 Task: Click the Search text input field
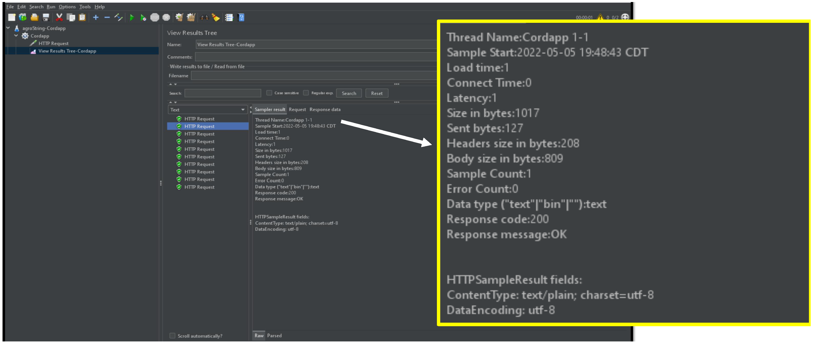coord(223,93)
